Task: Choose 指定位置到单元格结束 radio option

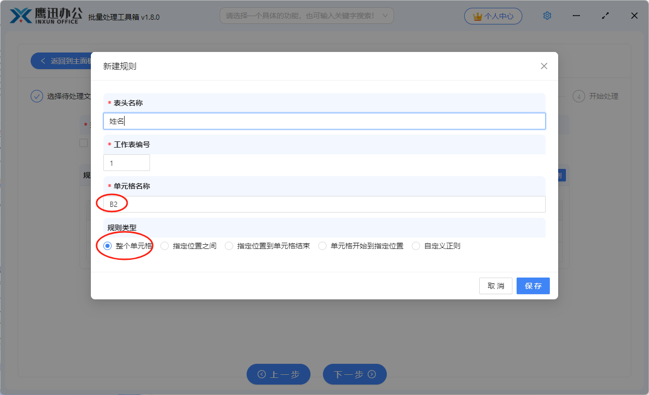Action: [x=229, y=246]
